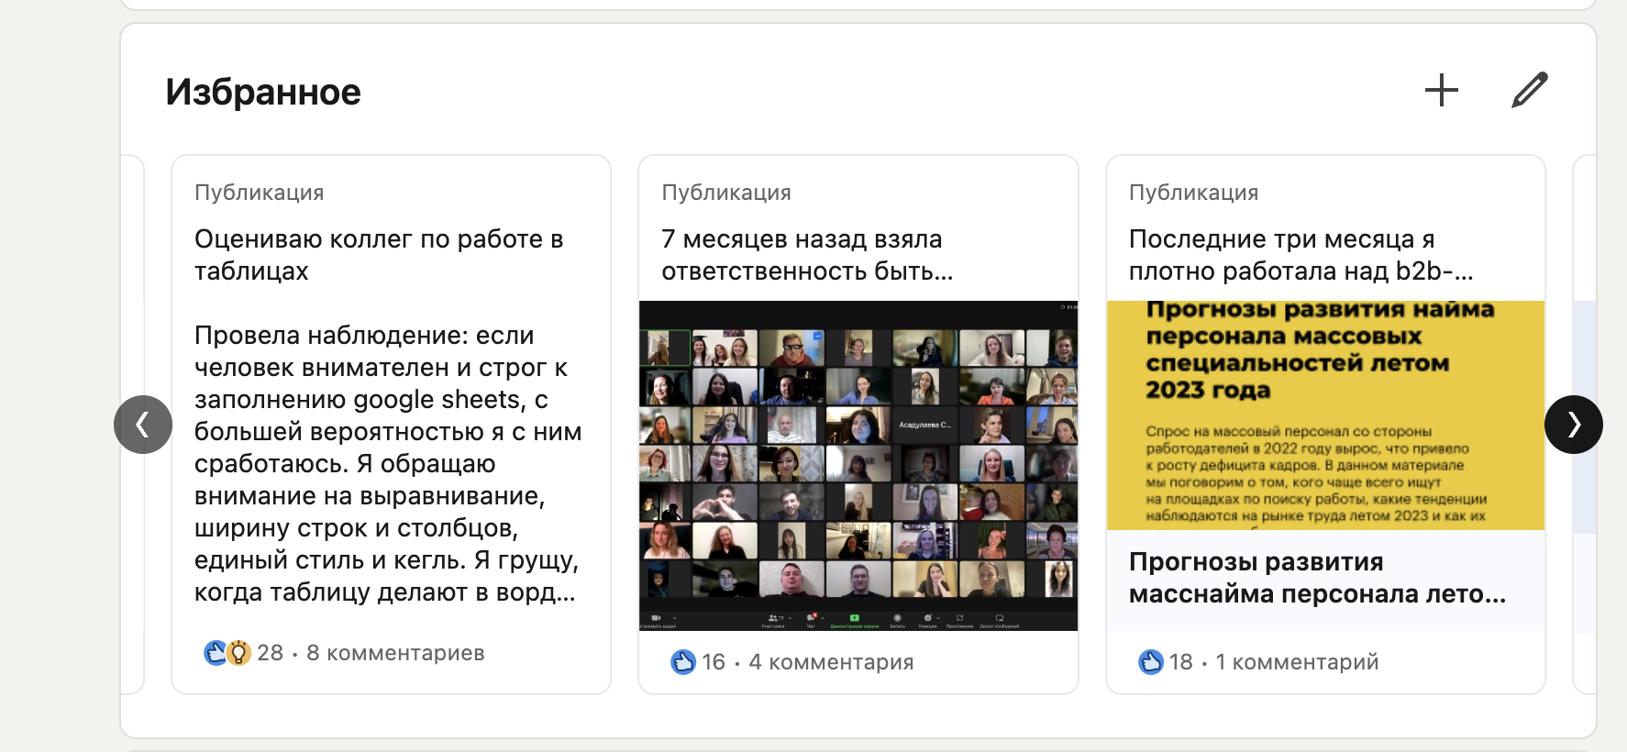Open post 7 месяцев назад взяла ответственность
The width and height of the screenshot is (1627, 752).
pyautogui.click(x=807, y=255)
